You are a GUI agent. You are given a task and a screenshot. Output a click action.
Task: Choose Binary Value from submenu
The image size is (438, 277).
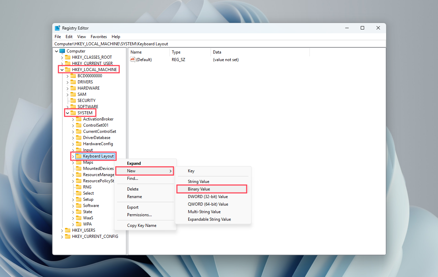(212, 189)
